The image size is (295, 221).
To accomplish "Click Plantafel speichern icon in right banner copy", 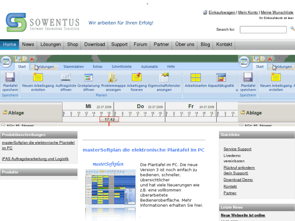I will click(248, 77).
